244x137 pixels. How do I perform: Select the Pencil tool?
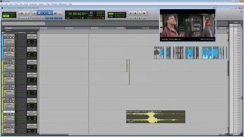pos(60,13)
